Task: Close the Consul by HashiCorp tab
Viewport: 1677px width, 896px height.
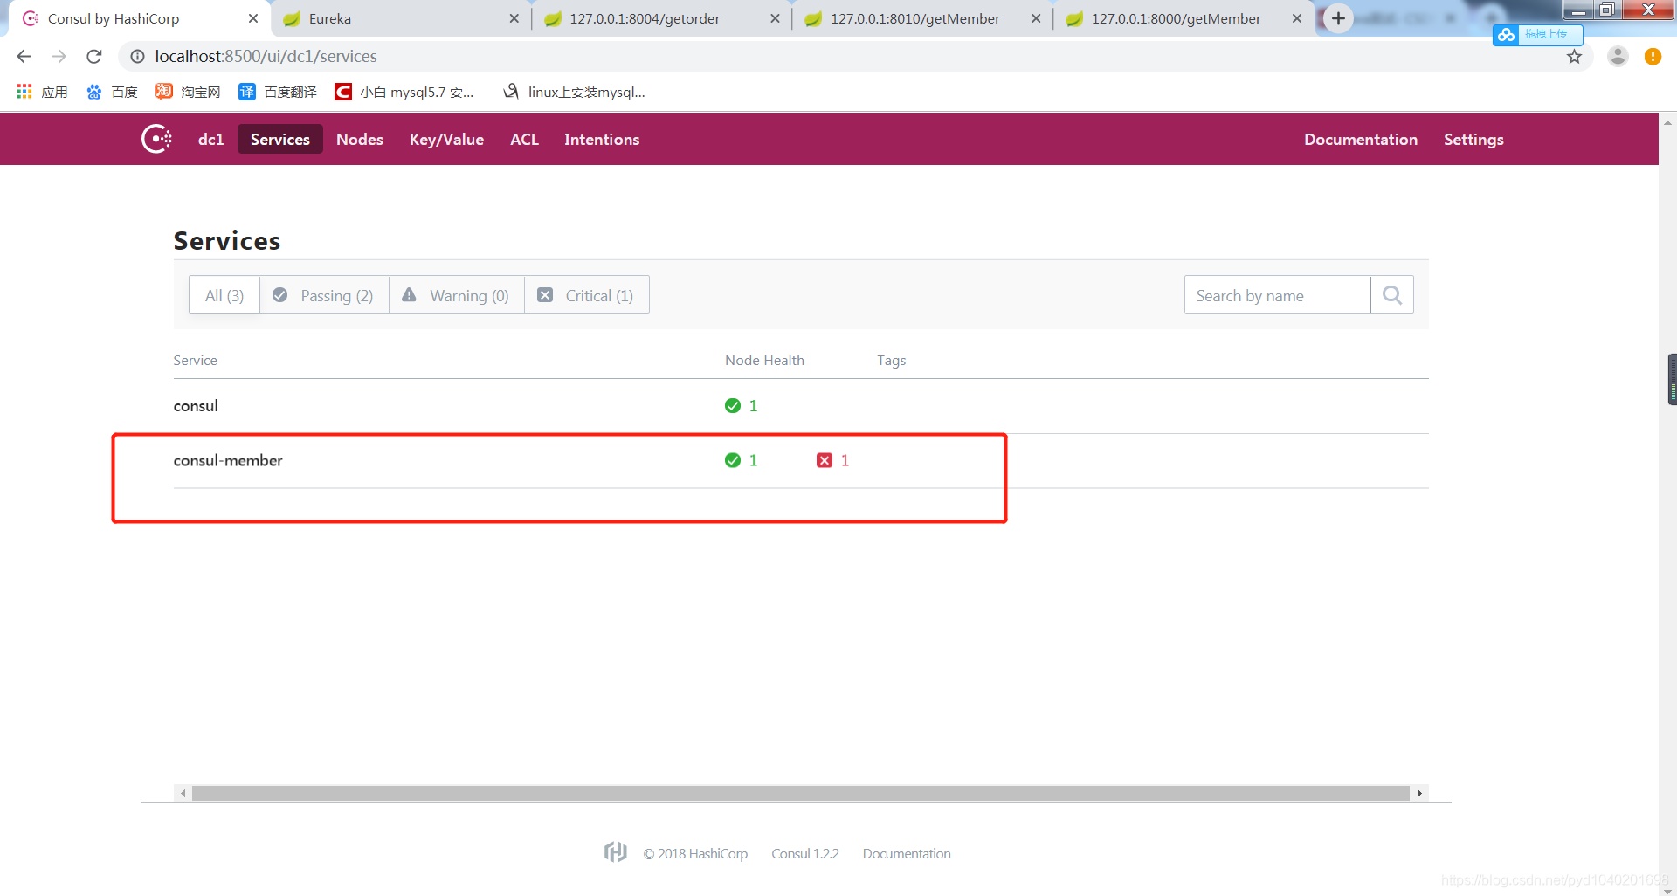Action: pyautogui.click(x=253, y=18)
